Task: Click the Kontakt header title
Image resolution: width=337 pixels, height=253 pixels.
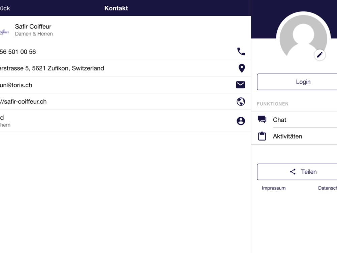Action: point(116,8)
